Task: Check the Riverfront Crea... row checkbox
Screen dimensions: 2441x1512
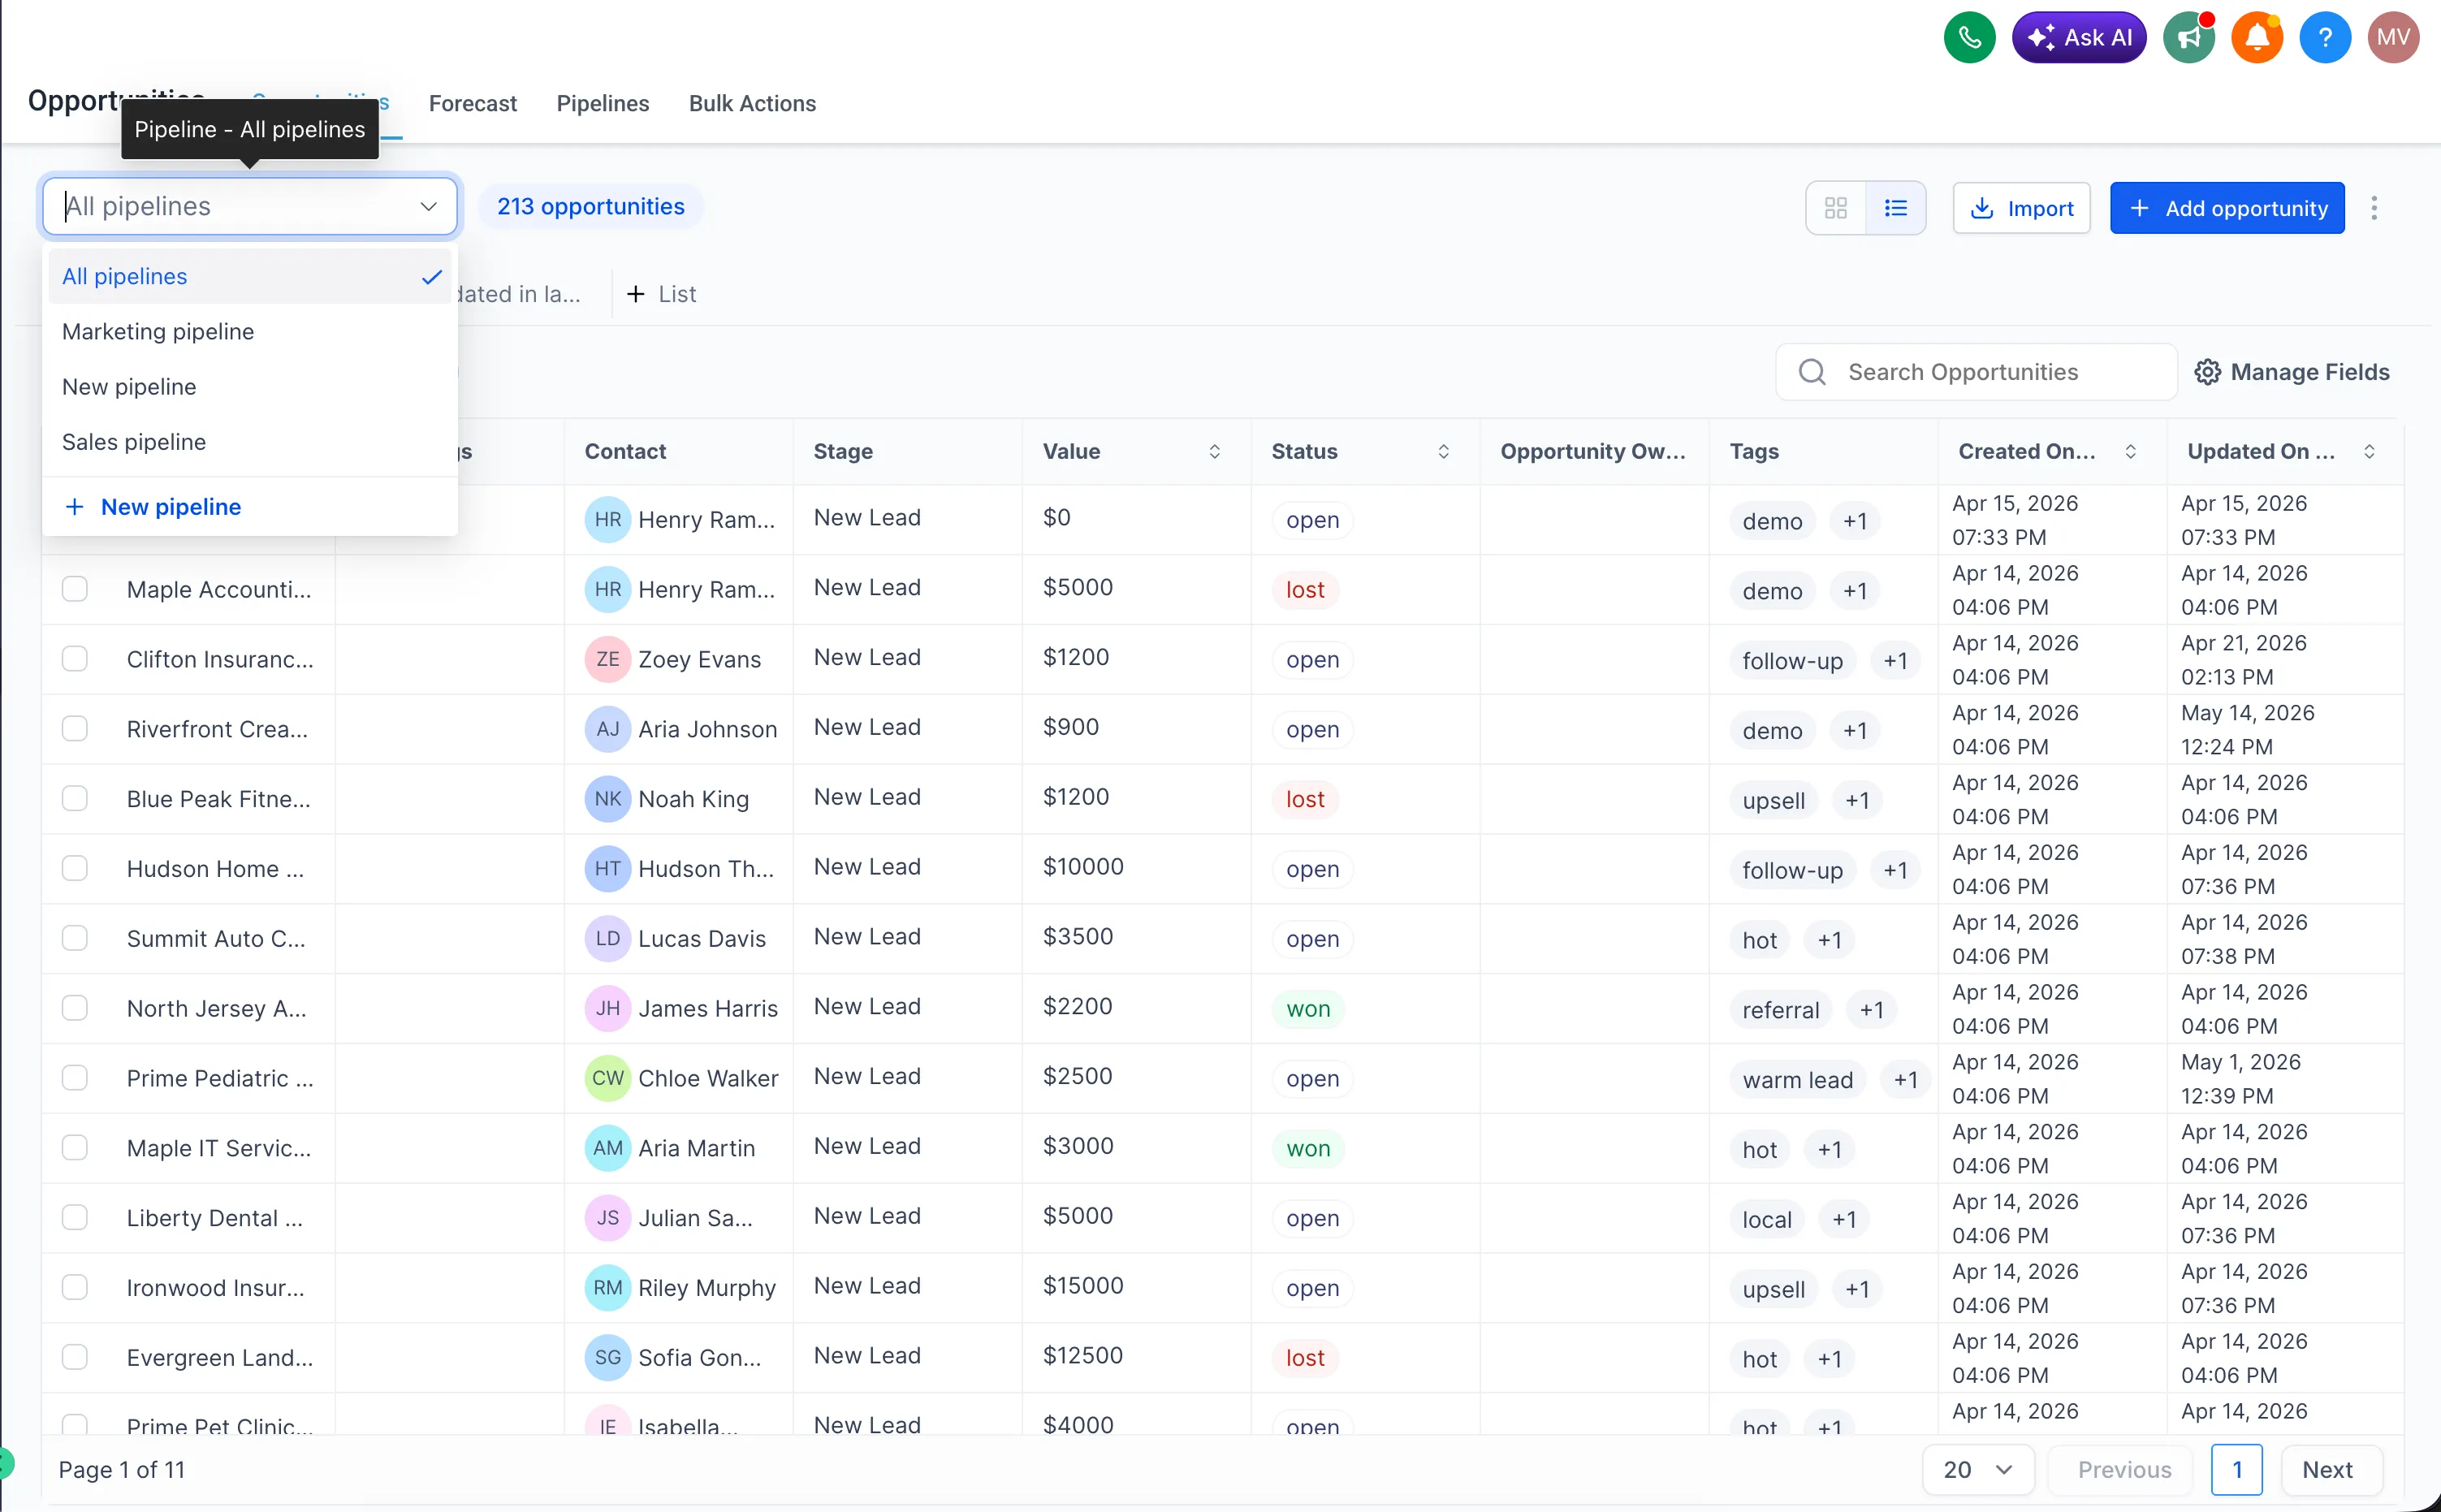Action: tap(75, 729)
